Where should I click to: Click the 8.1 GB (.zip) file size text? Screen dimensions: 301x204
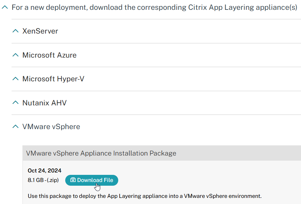tap(43, 180)
